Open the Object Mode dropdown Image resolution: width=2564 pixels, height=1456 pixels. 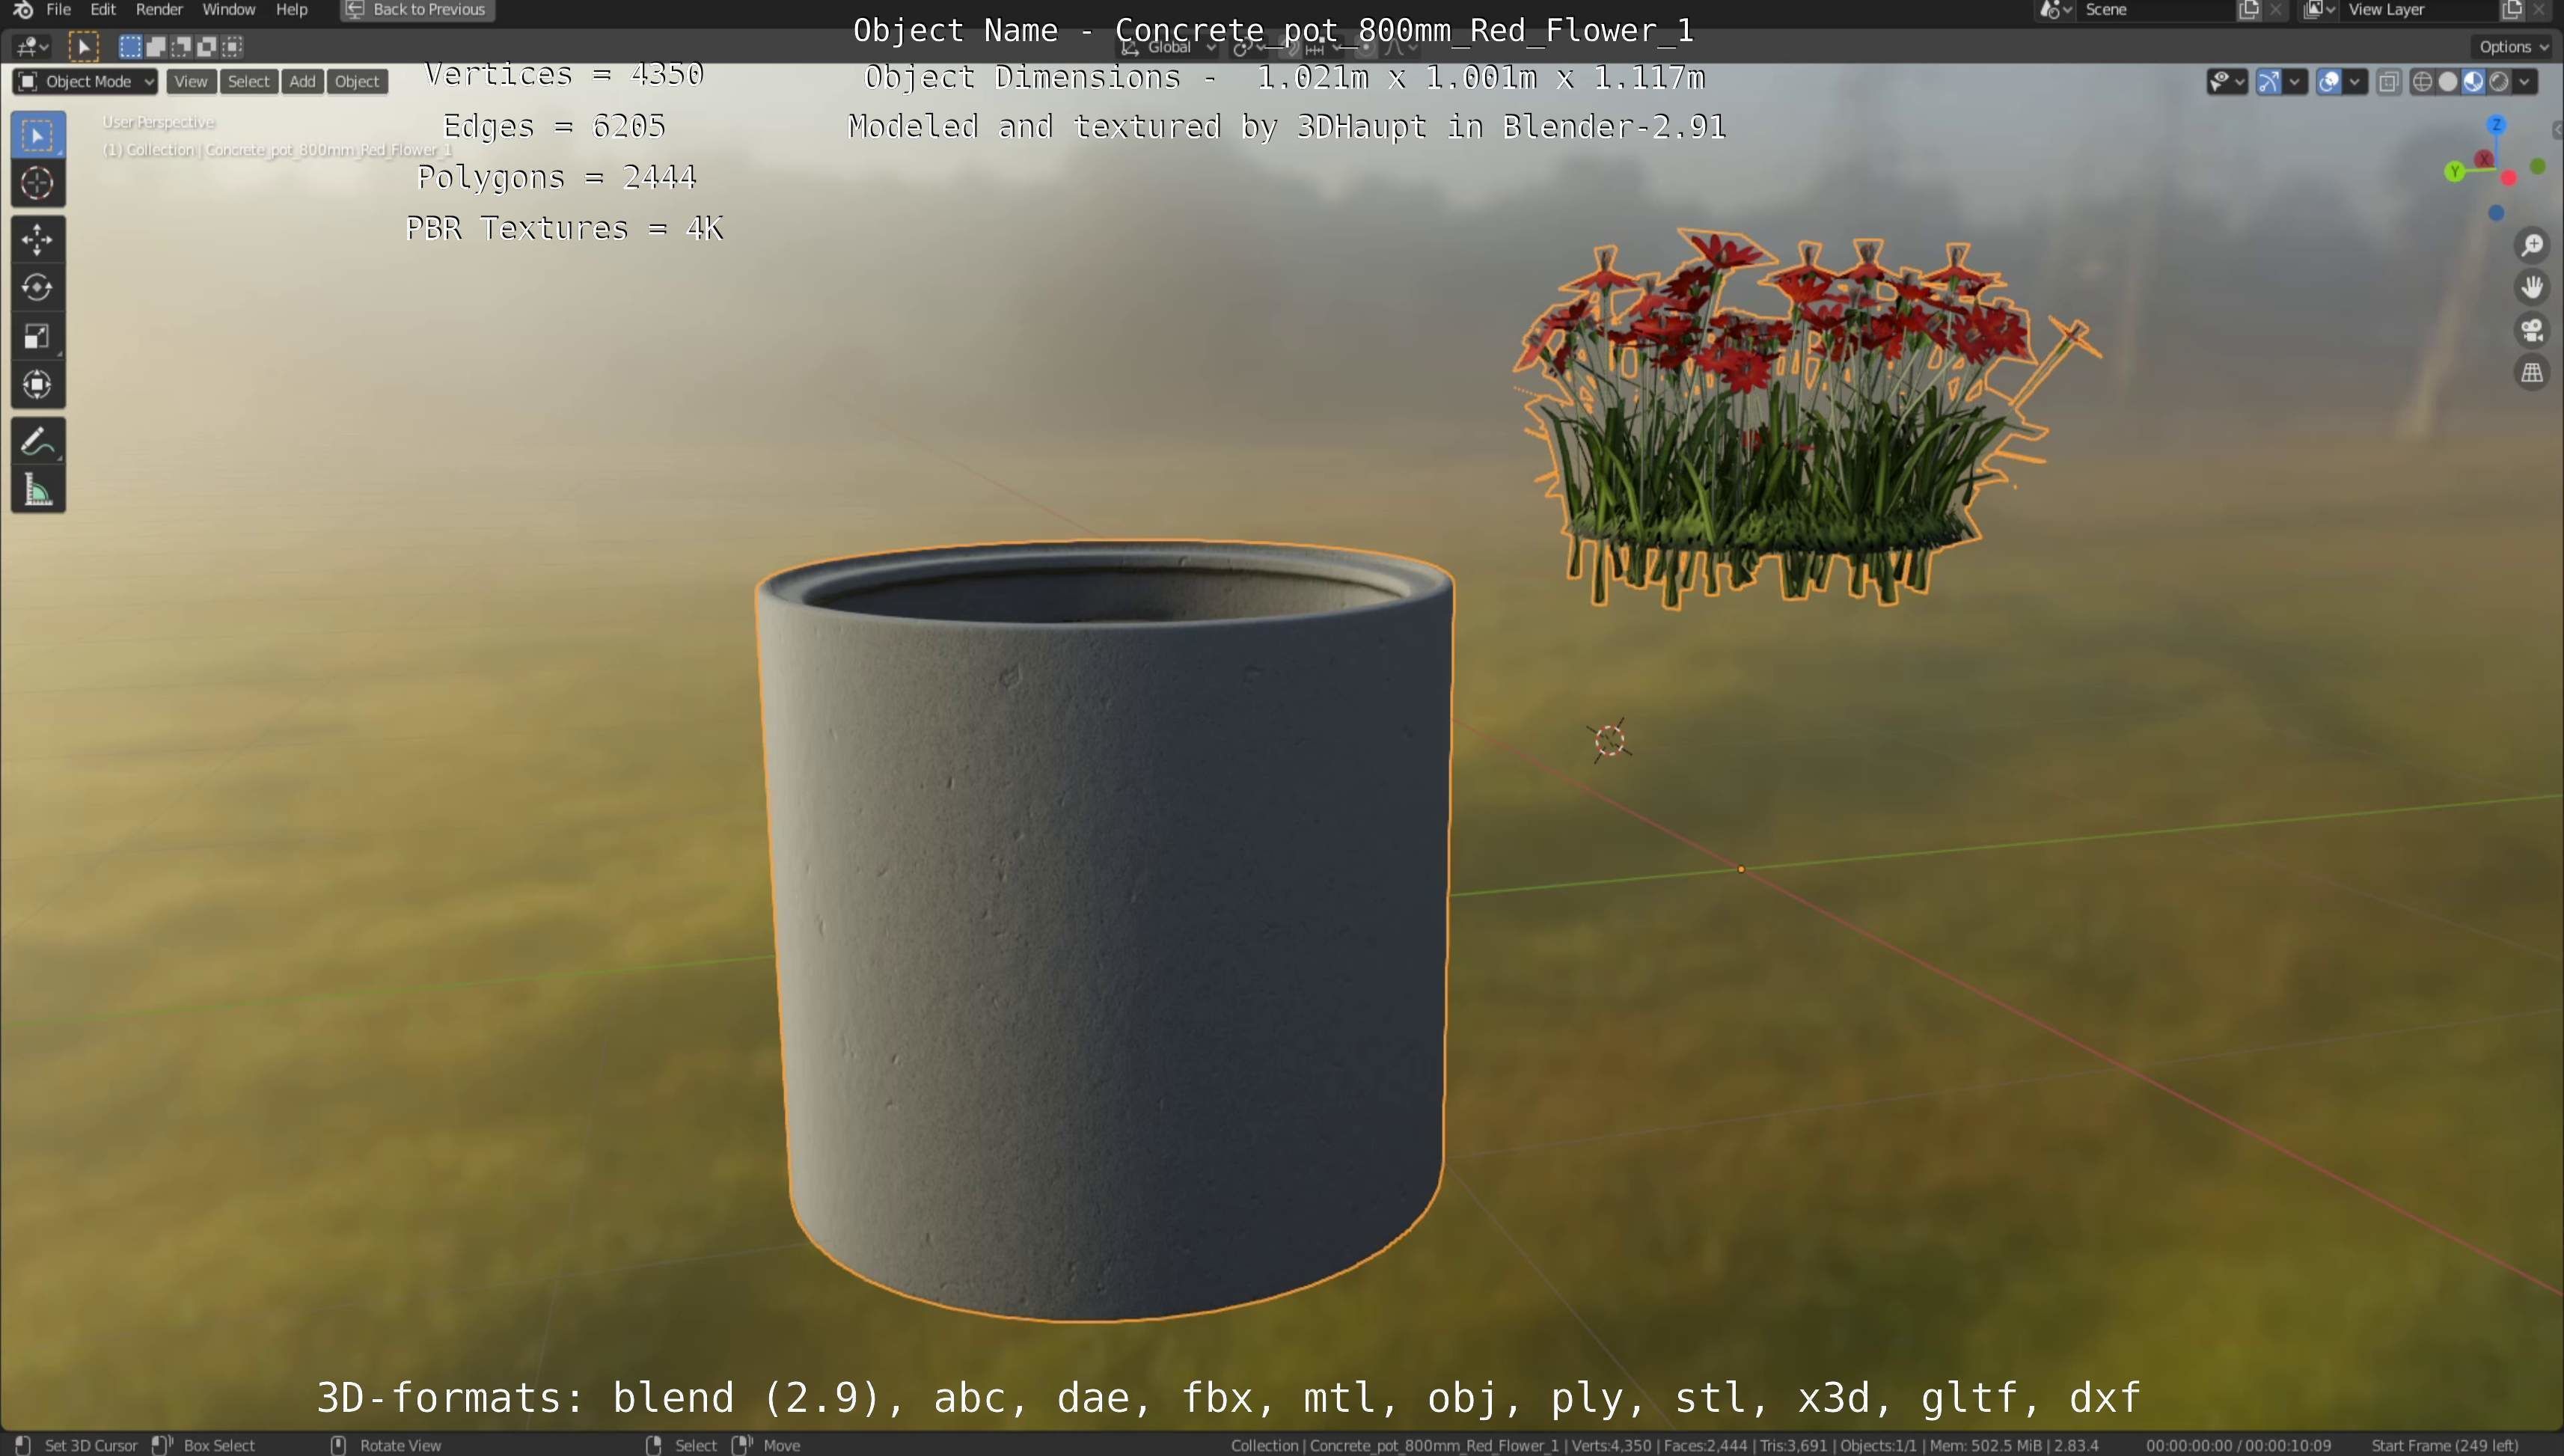(85, 81)
